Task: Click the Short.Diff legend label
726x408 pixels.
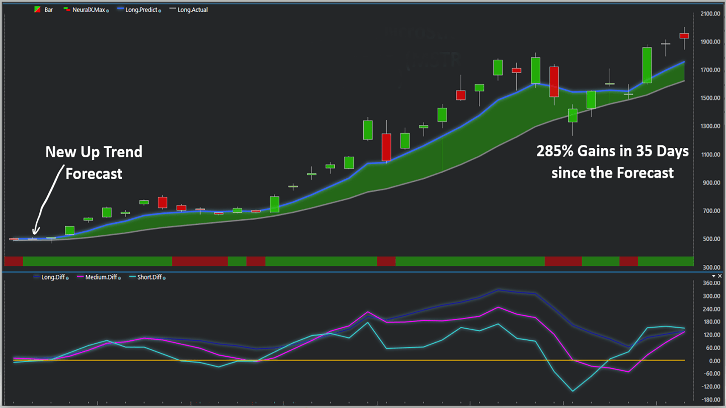Action: (149, 277)
